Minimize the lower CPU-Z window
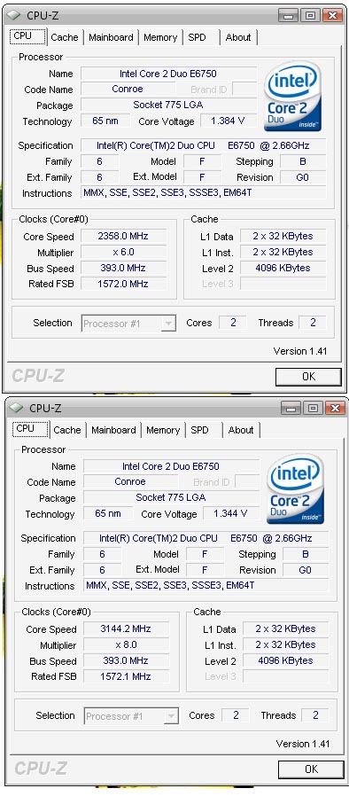 coord(290,408)
